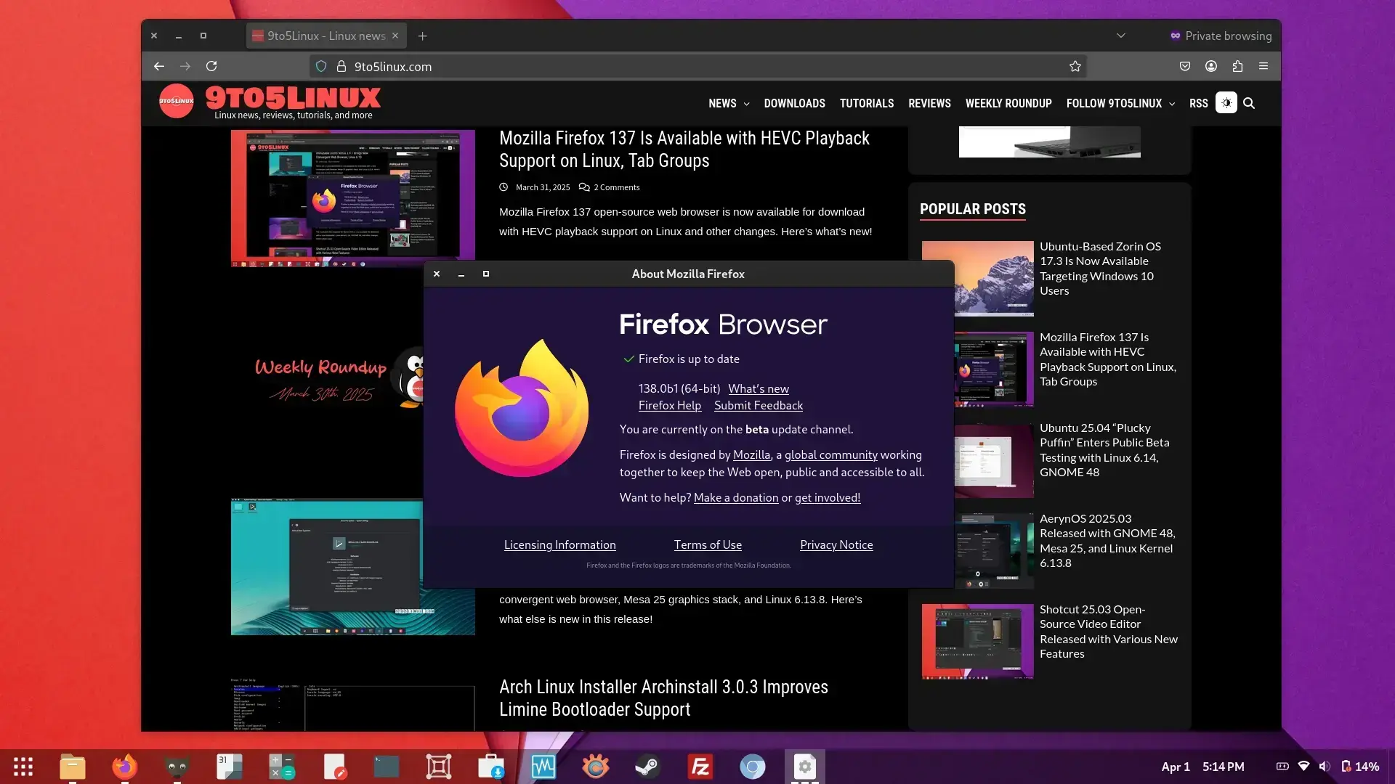
Task: Toggle the site's light/dark mode button
Action: point(1226,103)
